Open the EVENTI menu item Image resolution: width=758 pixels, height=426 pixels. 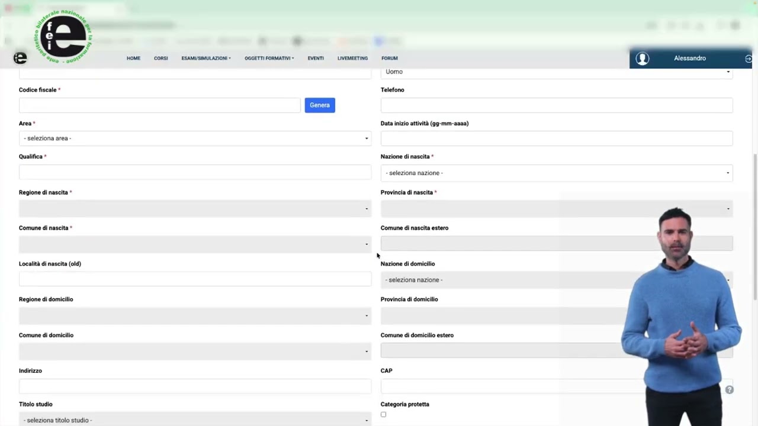point(316,58)
